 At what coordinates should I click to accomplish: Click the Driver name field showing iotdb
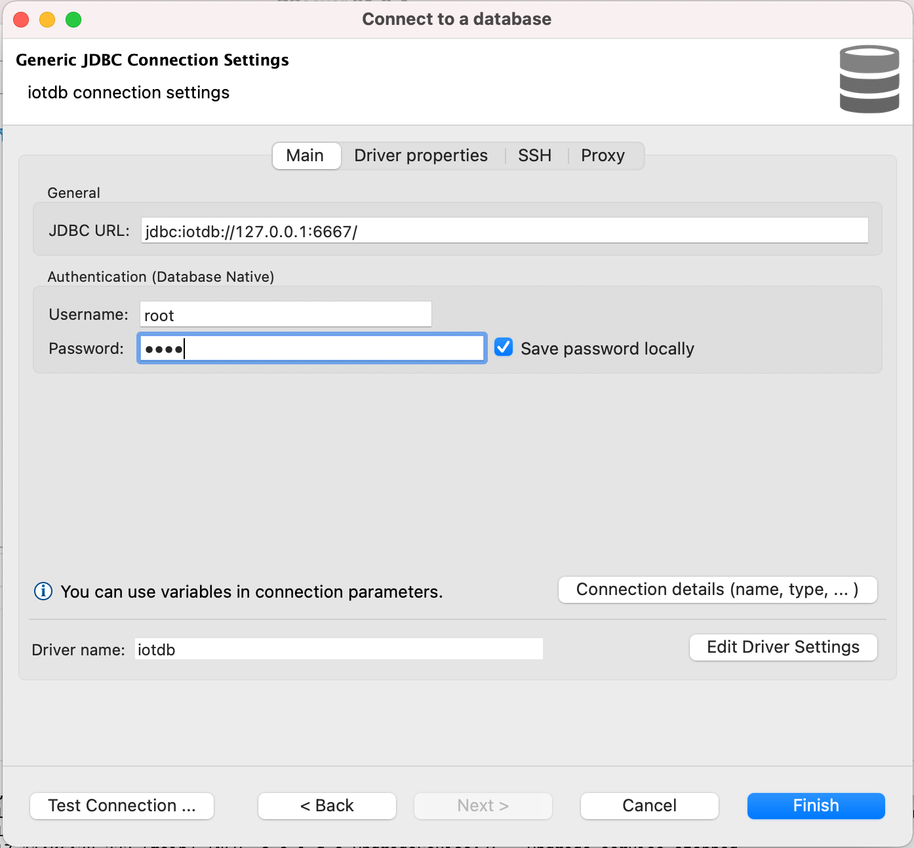click(338, 649)
